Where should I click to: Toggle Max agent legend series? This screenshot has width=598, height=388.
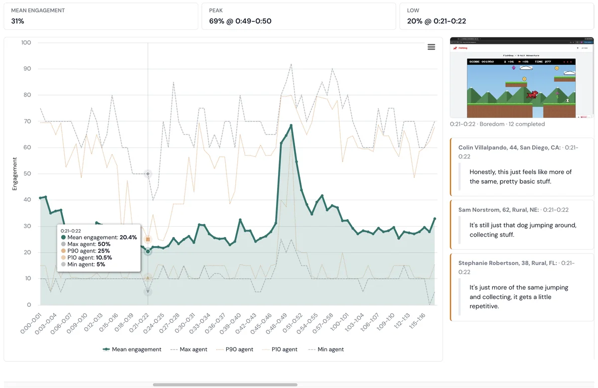pos(188,350)
